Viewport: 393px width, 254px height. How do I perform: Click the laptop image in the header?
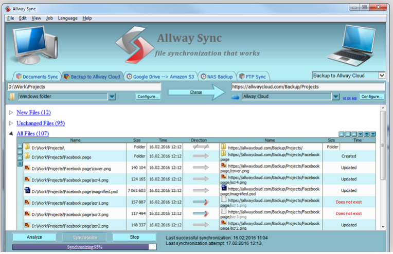click(x=352, y=46)
